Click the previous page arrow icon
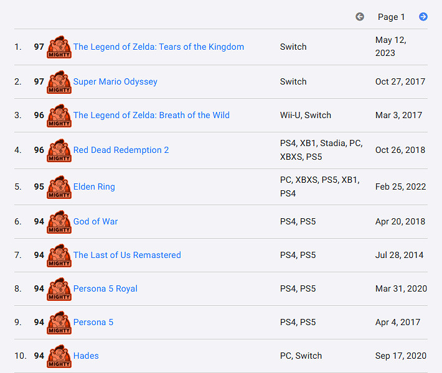442x373 pixels. coord(360,17)
